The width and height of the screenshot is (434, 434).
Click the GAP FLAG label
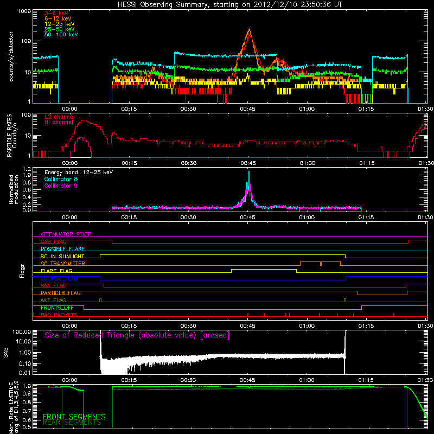click(53, 241)
